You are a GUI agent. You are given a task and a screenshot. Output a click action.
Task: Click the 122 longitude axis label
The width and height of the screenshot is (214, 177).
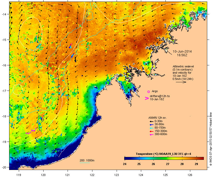pos(92,175)
